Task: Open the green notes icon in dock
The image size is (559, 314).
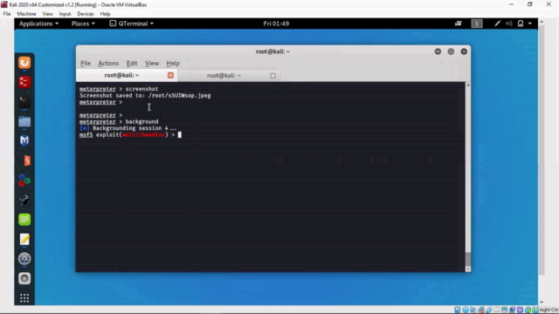Action: 24,220
